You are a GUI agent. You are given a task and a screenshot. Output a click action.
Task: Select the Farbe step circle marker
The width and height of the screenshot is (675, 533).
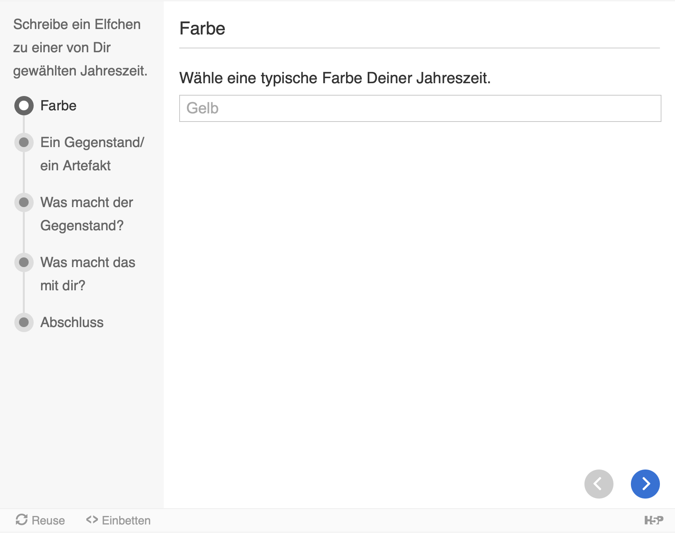[x=24, y=106]
